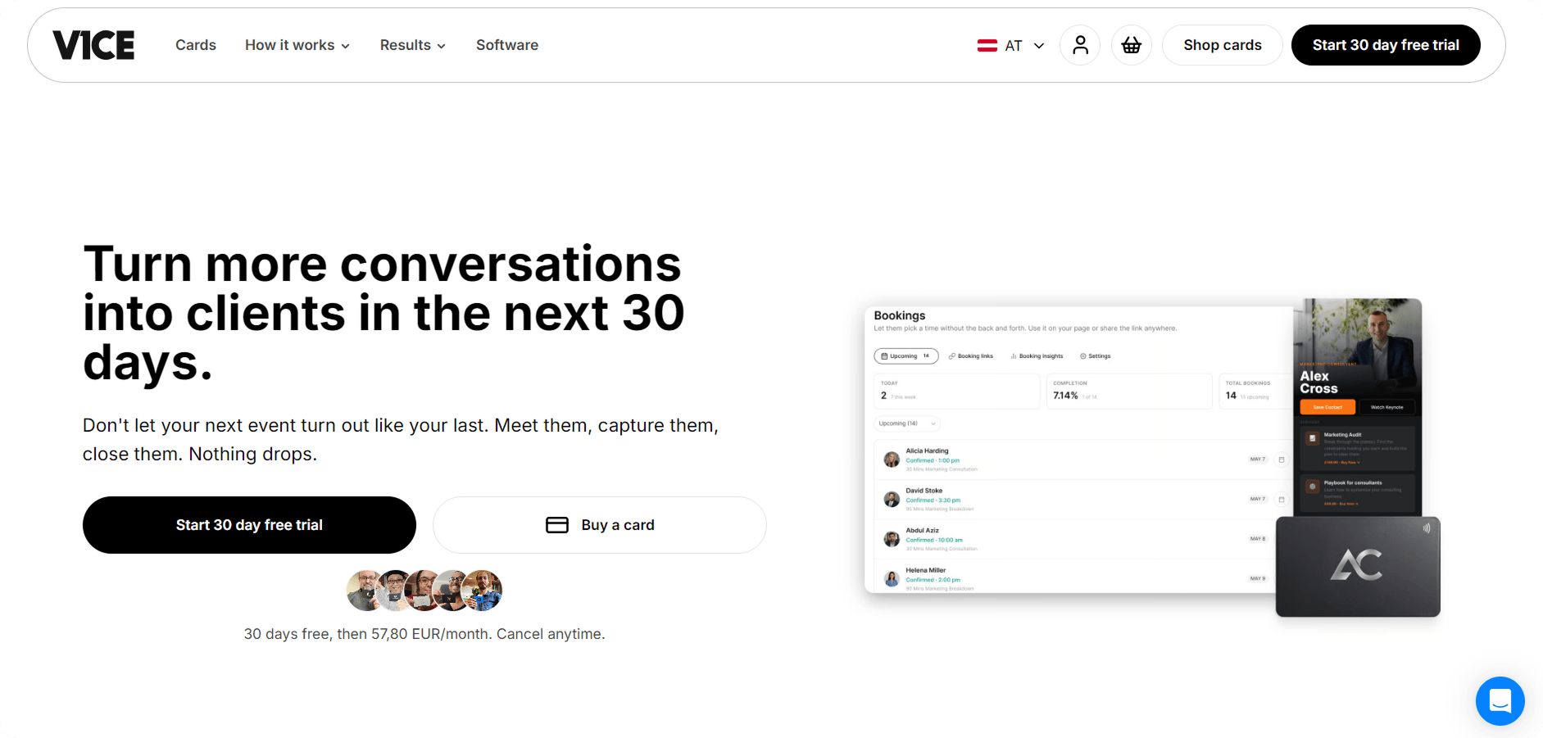Click '30 days free, then 57,80 EUR/month' text
This screenshot has width=1543, height=738.
(x=424, y=634)
